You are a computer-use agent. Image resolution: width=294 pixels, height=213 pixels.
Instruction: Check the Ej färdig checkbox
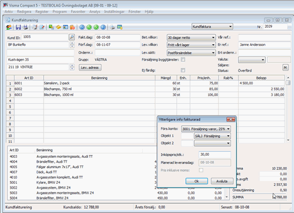(183, 70)
